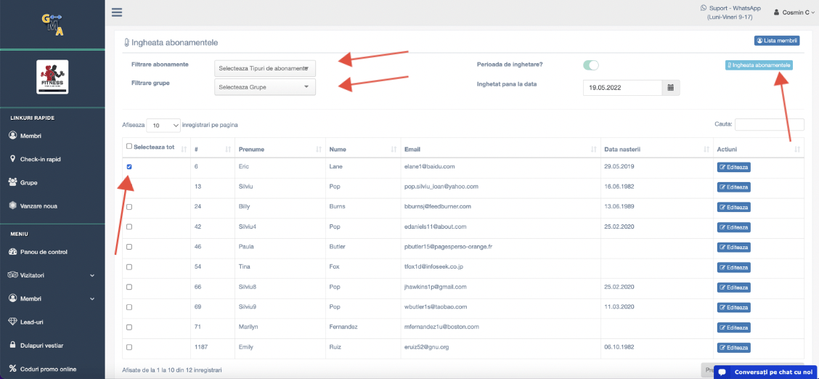Uncheck the checkbox for Eric Lane
Viewport: 819px width, 379px height.
[129, 166]
